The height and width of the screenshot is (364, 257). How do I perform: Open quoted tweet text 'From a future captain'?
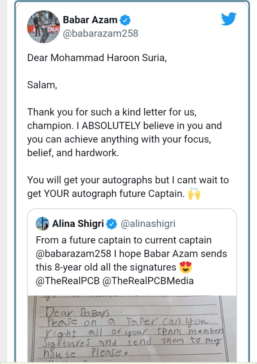123,240
